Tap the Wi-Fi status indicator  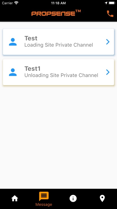(x=16, y=3)
